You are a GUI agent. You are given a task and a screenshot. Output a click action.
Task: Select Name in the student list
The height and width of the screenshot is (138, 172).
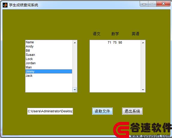pos(49,42)
